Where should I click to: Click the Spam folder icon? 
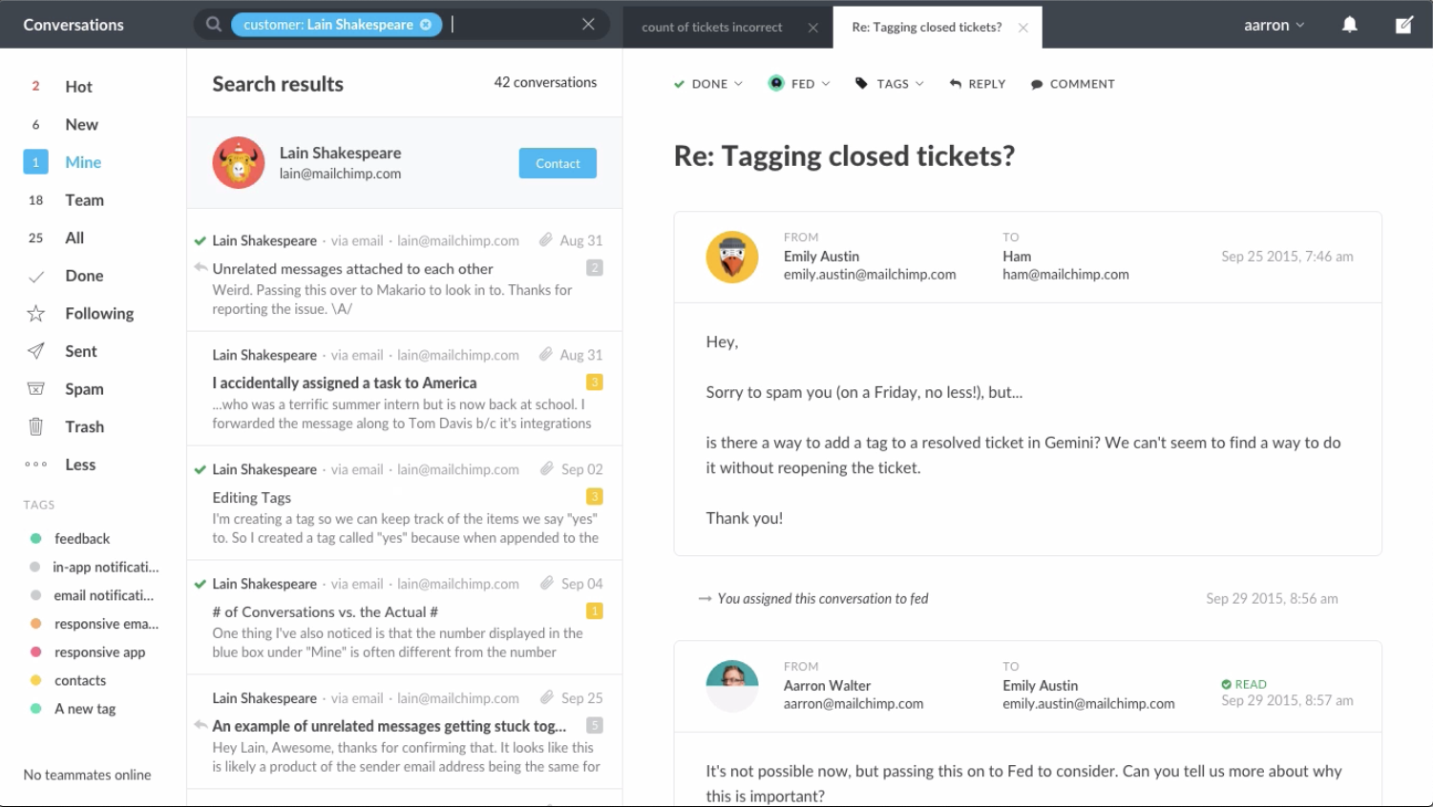pos(36,389)
